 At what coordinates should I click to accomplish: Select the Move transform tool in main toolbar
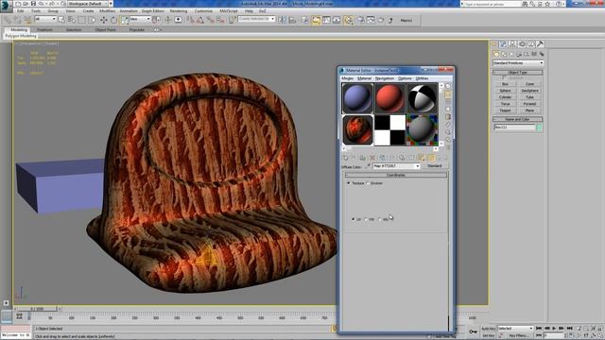coord(104,20)
